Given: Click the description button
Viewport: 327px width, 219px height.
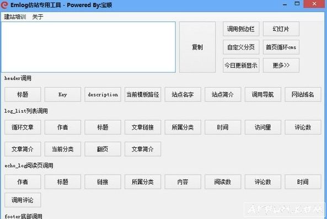Looking at the screenshot, I should (x=103, y=94).
